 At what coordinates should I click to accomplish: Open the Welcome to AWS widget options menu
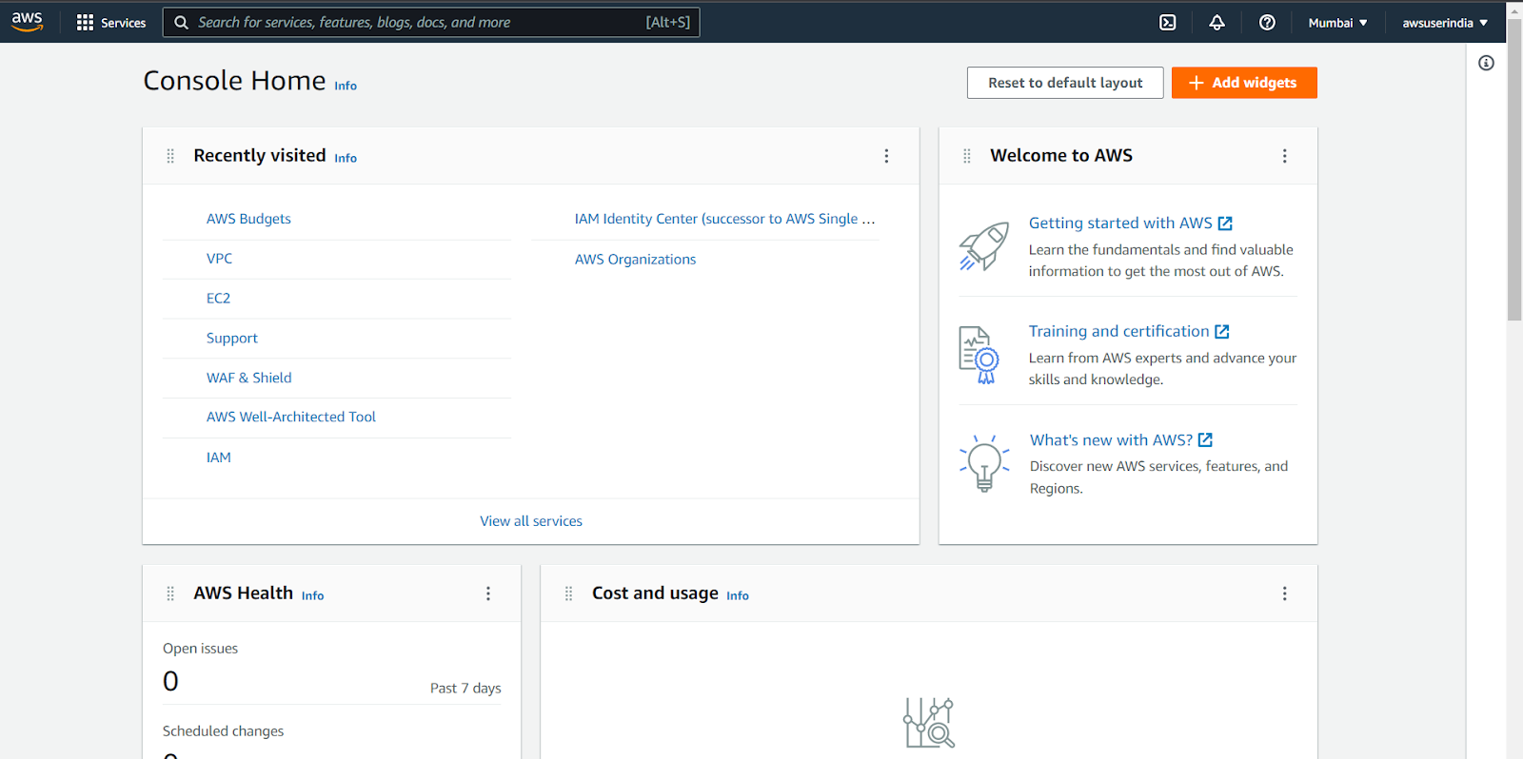click(1284, 156)
